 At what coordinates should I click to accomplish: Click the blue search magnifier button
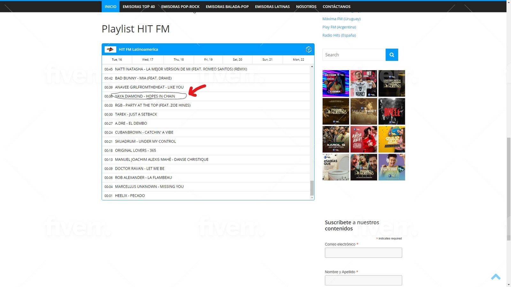(392, 55)
